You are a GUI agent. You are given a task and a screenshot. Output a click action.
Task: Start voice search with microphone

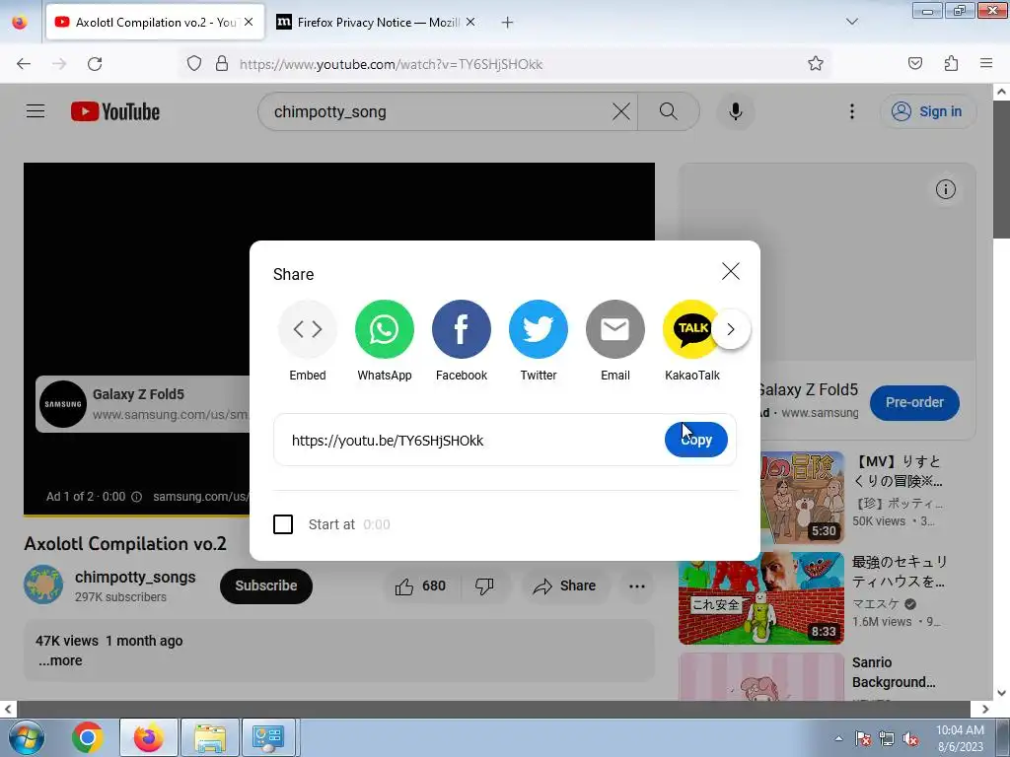[735, 111]
